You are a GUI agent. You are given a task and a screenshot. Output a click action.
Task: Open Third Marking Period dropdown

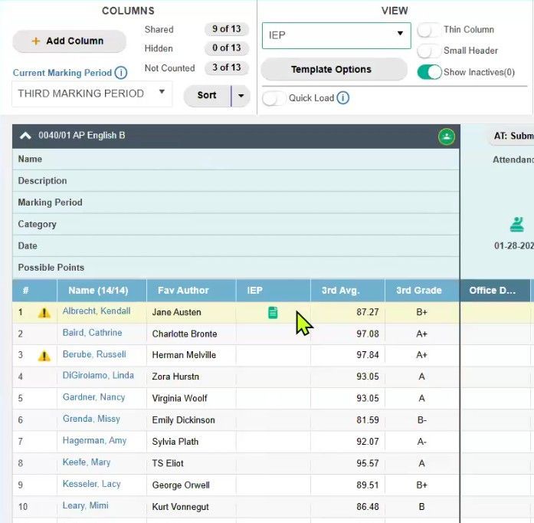tap(92, 94)
